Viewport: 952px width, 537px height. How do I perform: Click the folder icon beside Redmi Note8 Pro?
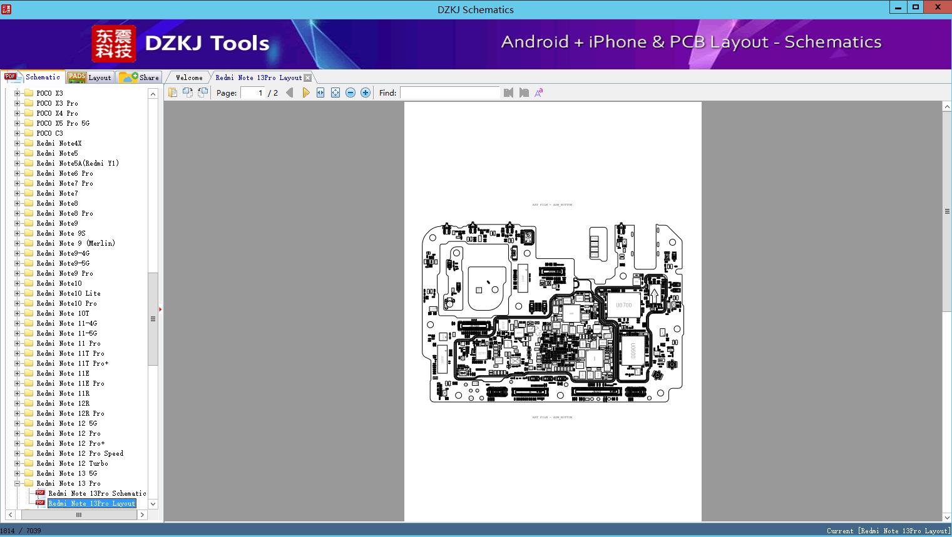coord(28,213)
